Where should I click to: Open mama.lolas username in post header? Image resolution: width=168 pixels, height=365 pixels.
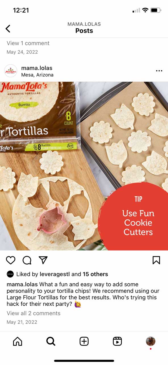pos(37,68)
